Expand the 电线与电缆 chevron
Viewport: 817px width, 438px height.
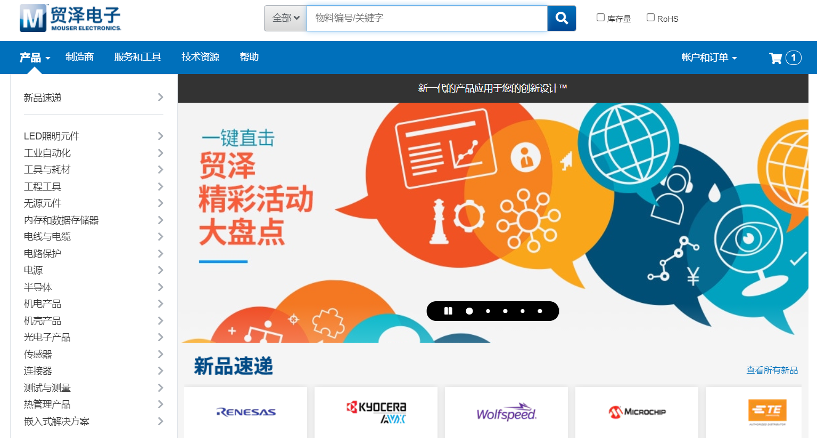(x=160, y=237)
